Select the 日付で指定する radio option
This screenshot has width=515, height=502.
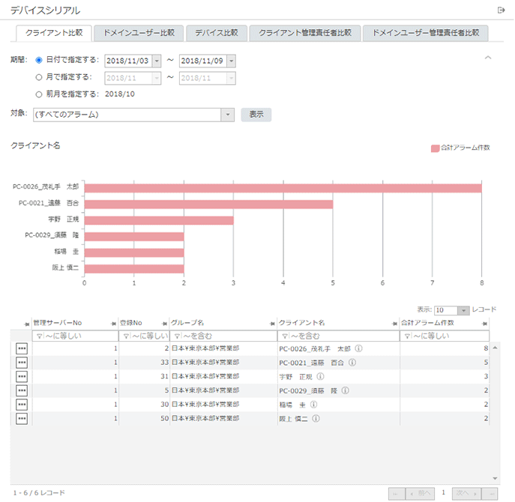[39, 60]
